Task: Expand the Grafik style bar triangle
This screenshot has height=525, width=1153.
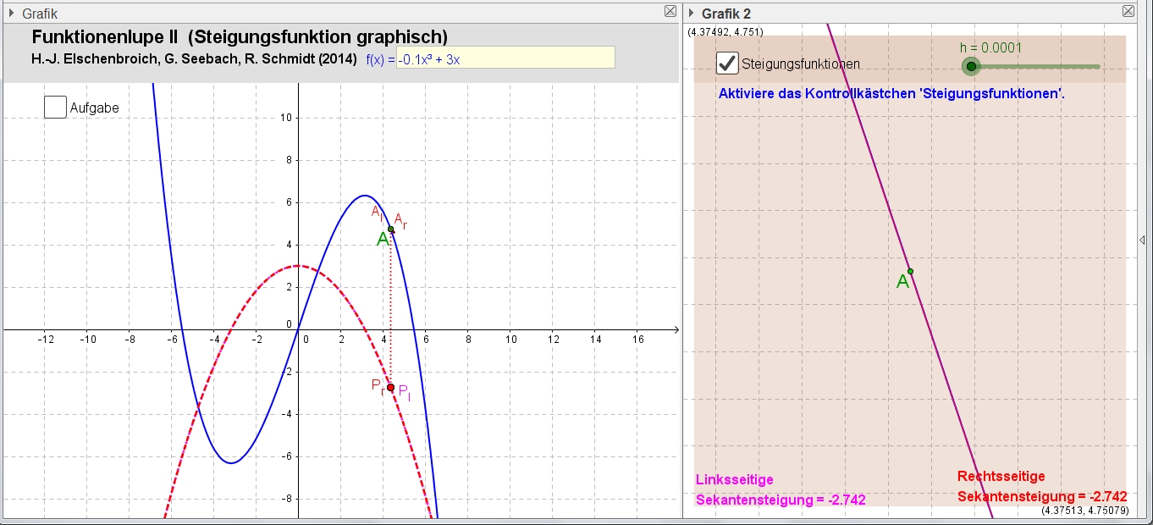Action: 12,14
